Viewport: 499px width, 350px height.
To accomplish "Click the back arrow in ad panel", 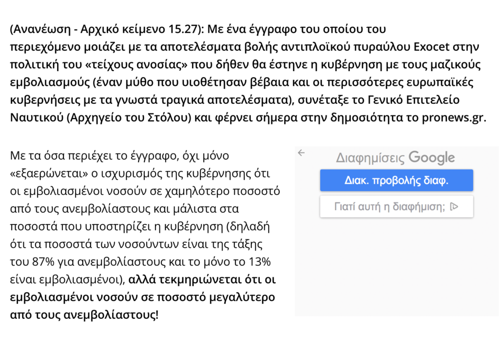I will 301,153.
